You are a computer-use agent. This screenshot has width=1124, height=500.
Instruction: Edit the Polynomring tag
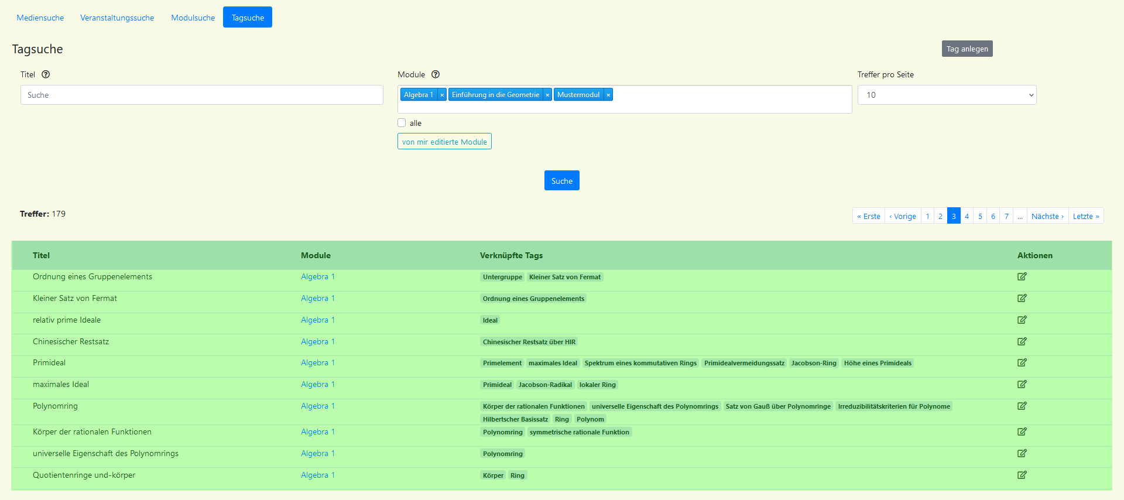click(x=1022, y=406)
